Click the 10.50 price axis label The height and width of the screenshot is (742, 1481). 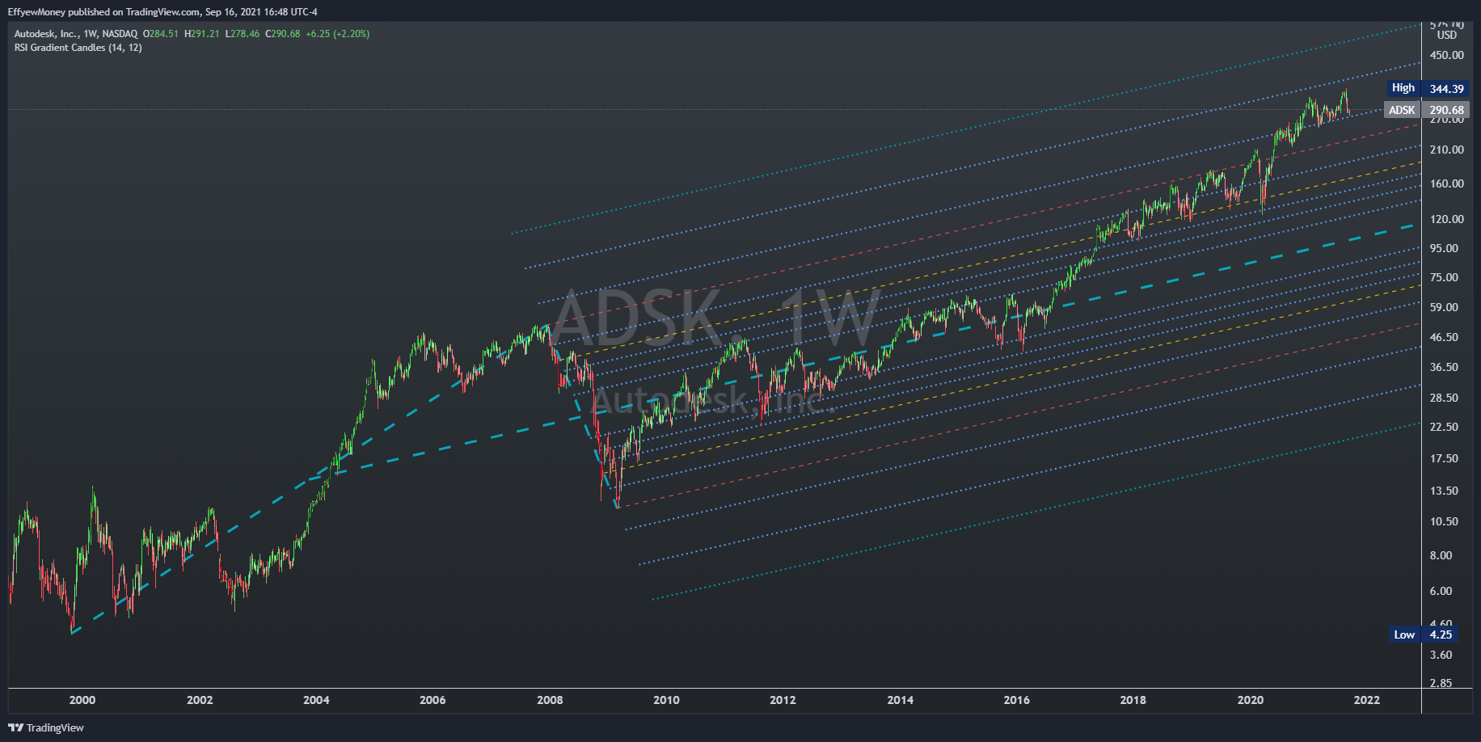click(1444, 521)
